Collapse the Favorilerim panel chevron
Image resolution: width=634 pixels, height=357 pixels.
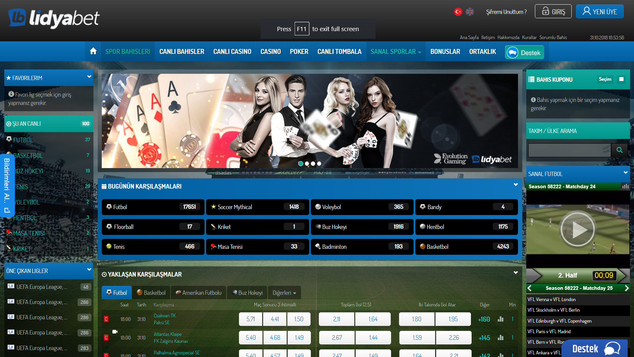(x=89, y=77)
